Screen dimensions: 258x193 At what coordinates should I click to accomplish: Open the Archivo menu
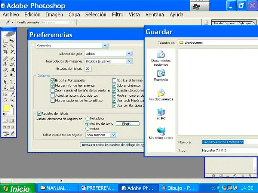pyautogui.click(x=11, y=15)
